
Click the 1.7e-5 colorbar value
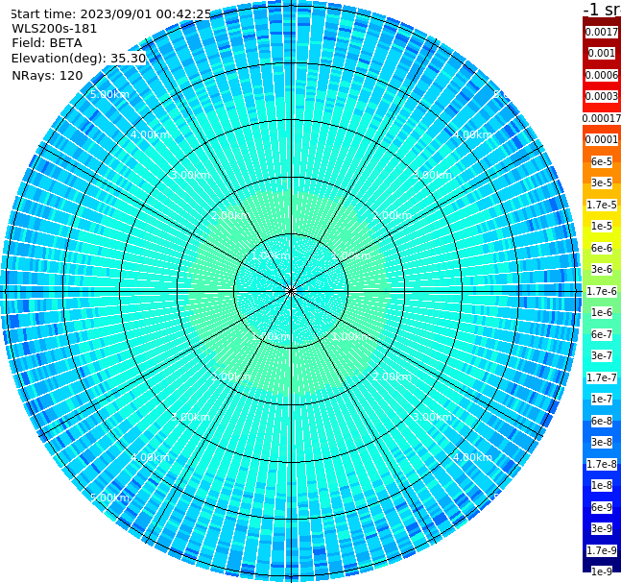tap(602, 205)
